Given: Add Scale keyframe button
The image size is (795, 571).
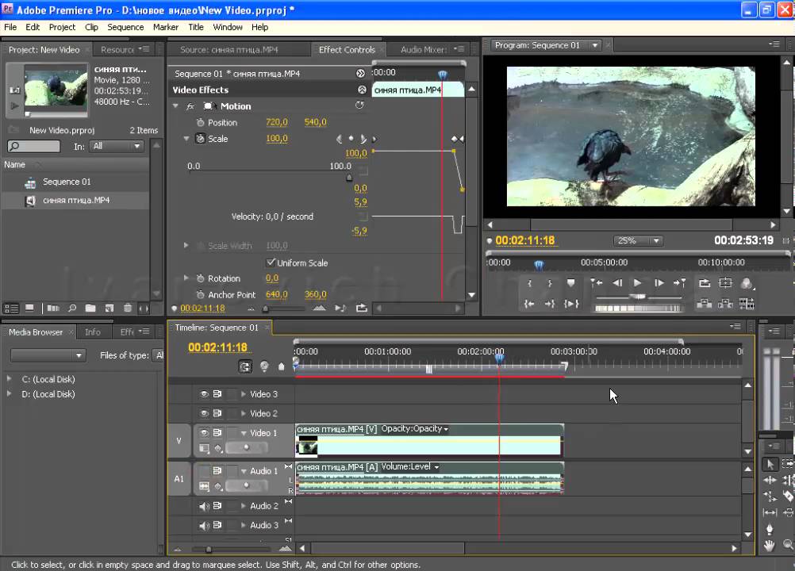Looking at the screenshot, I should coord(351,138).
